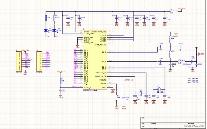
Task: Select crystal Y1 32M symbol
Action: (x=141, y=93)
